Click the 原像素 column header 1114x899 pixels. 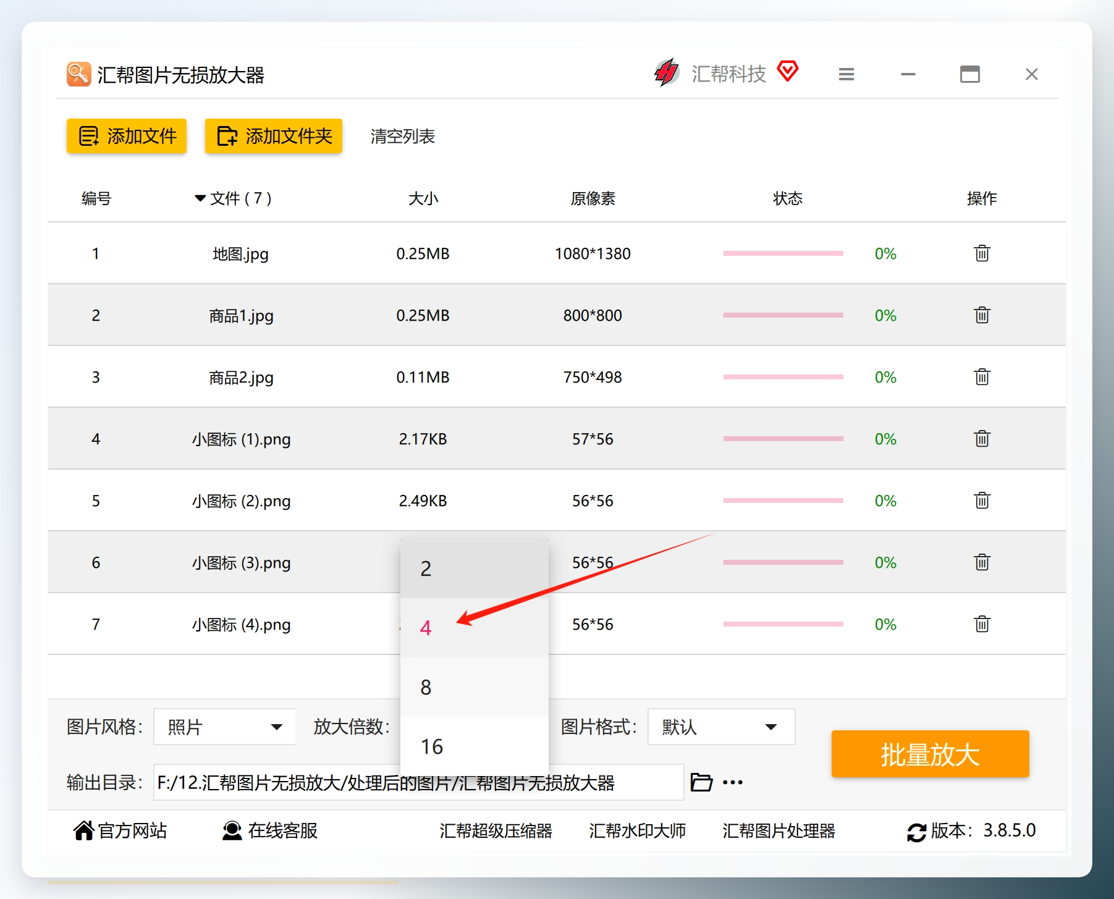point(593,198)
